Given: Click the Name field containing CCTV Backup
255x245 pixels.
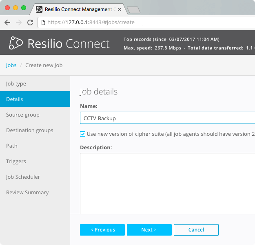Looking at the screenshot, I should tap(168, 118).
